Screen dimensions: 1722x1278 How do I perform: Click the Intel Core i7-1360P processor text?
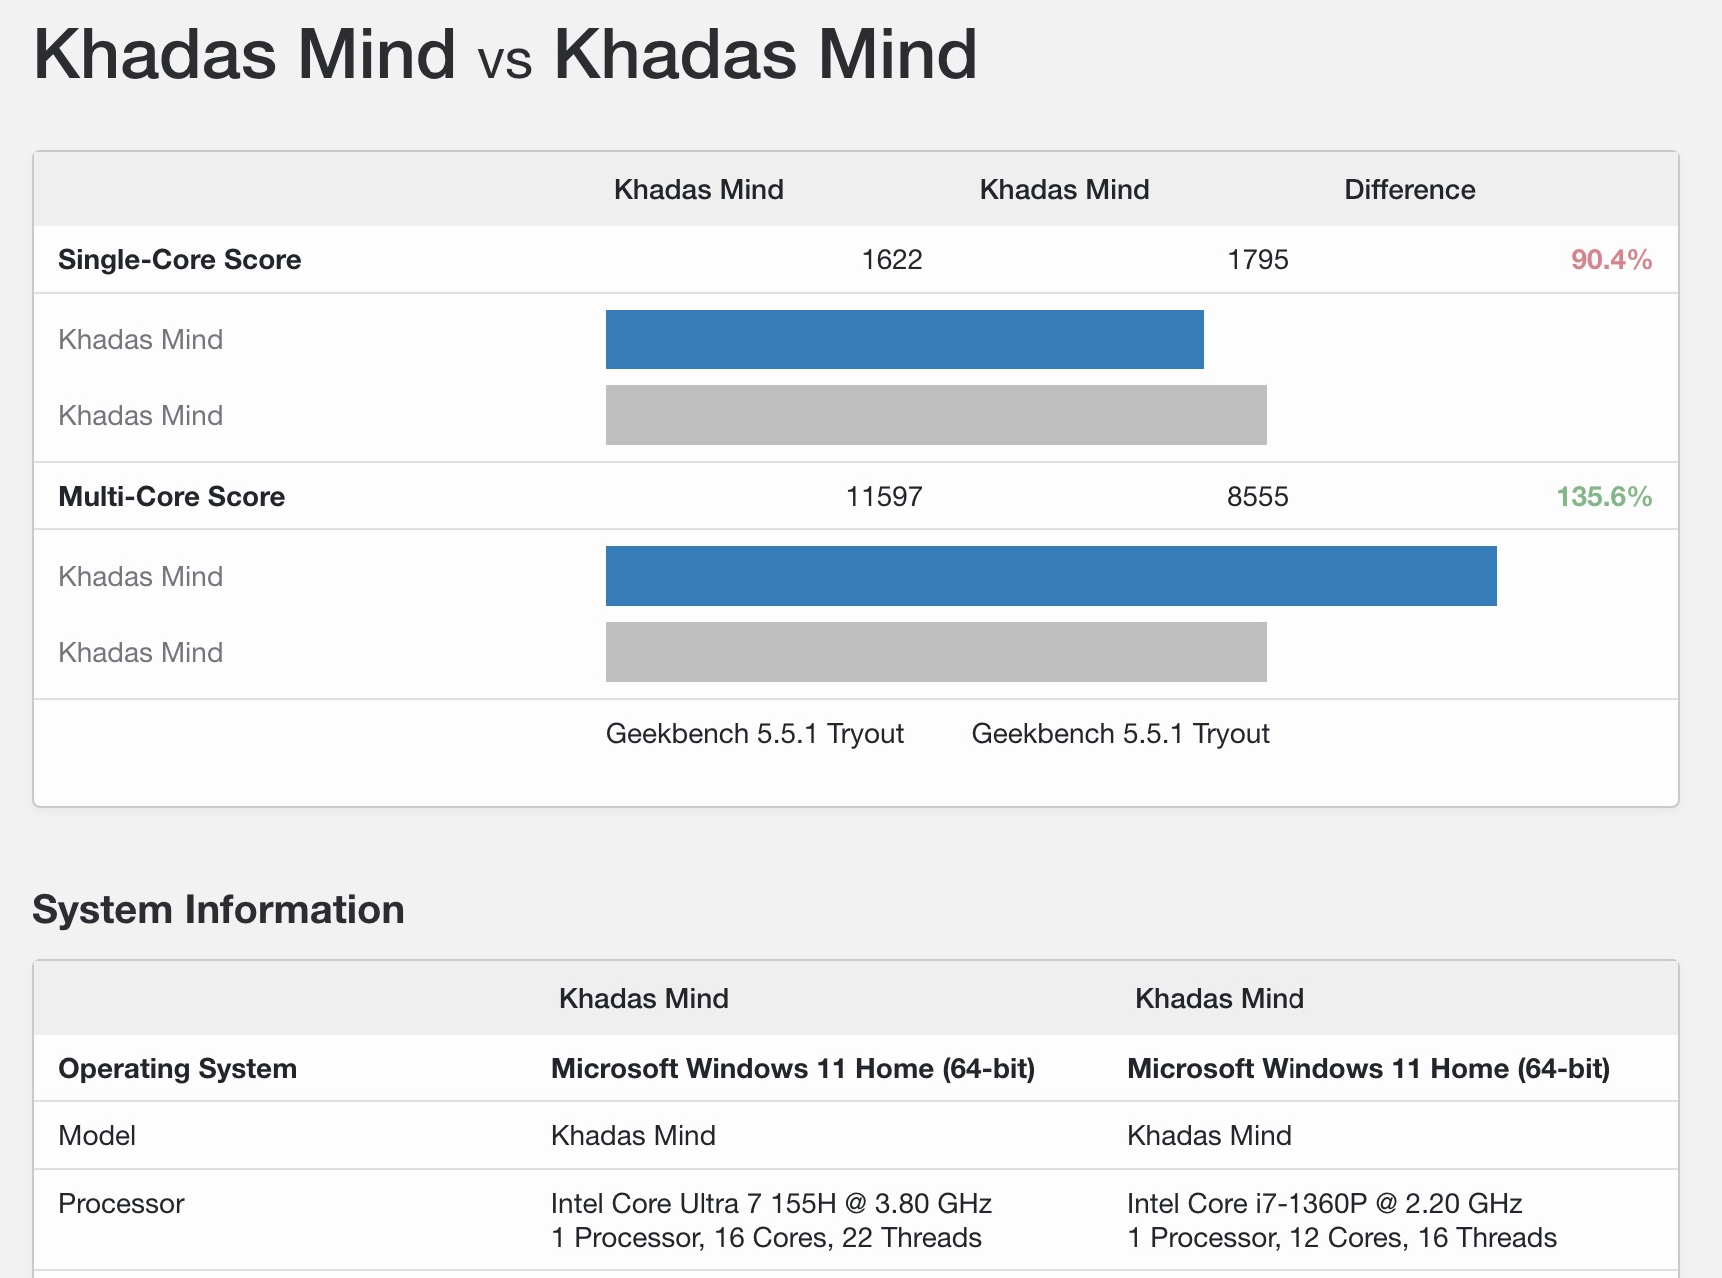(1324, 1204)
